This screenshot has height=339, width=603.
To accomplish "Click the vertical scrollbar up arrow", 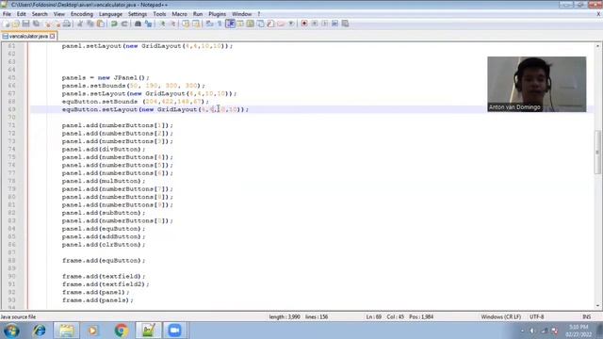I will click(x=597, y=46).
